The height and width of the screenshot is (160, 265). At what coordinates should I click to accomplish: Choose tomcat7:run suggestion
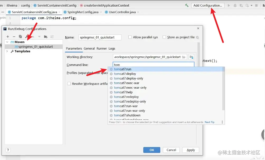pos(166,69)
